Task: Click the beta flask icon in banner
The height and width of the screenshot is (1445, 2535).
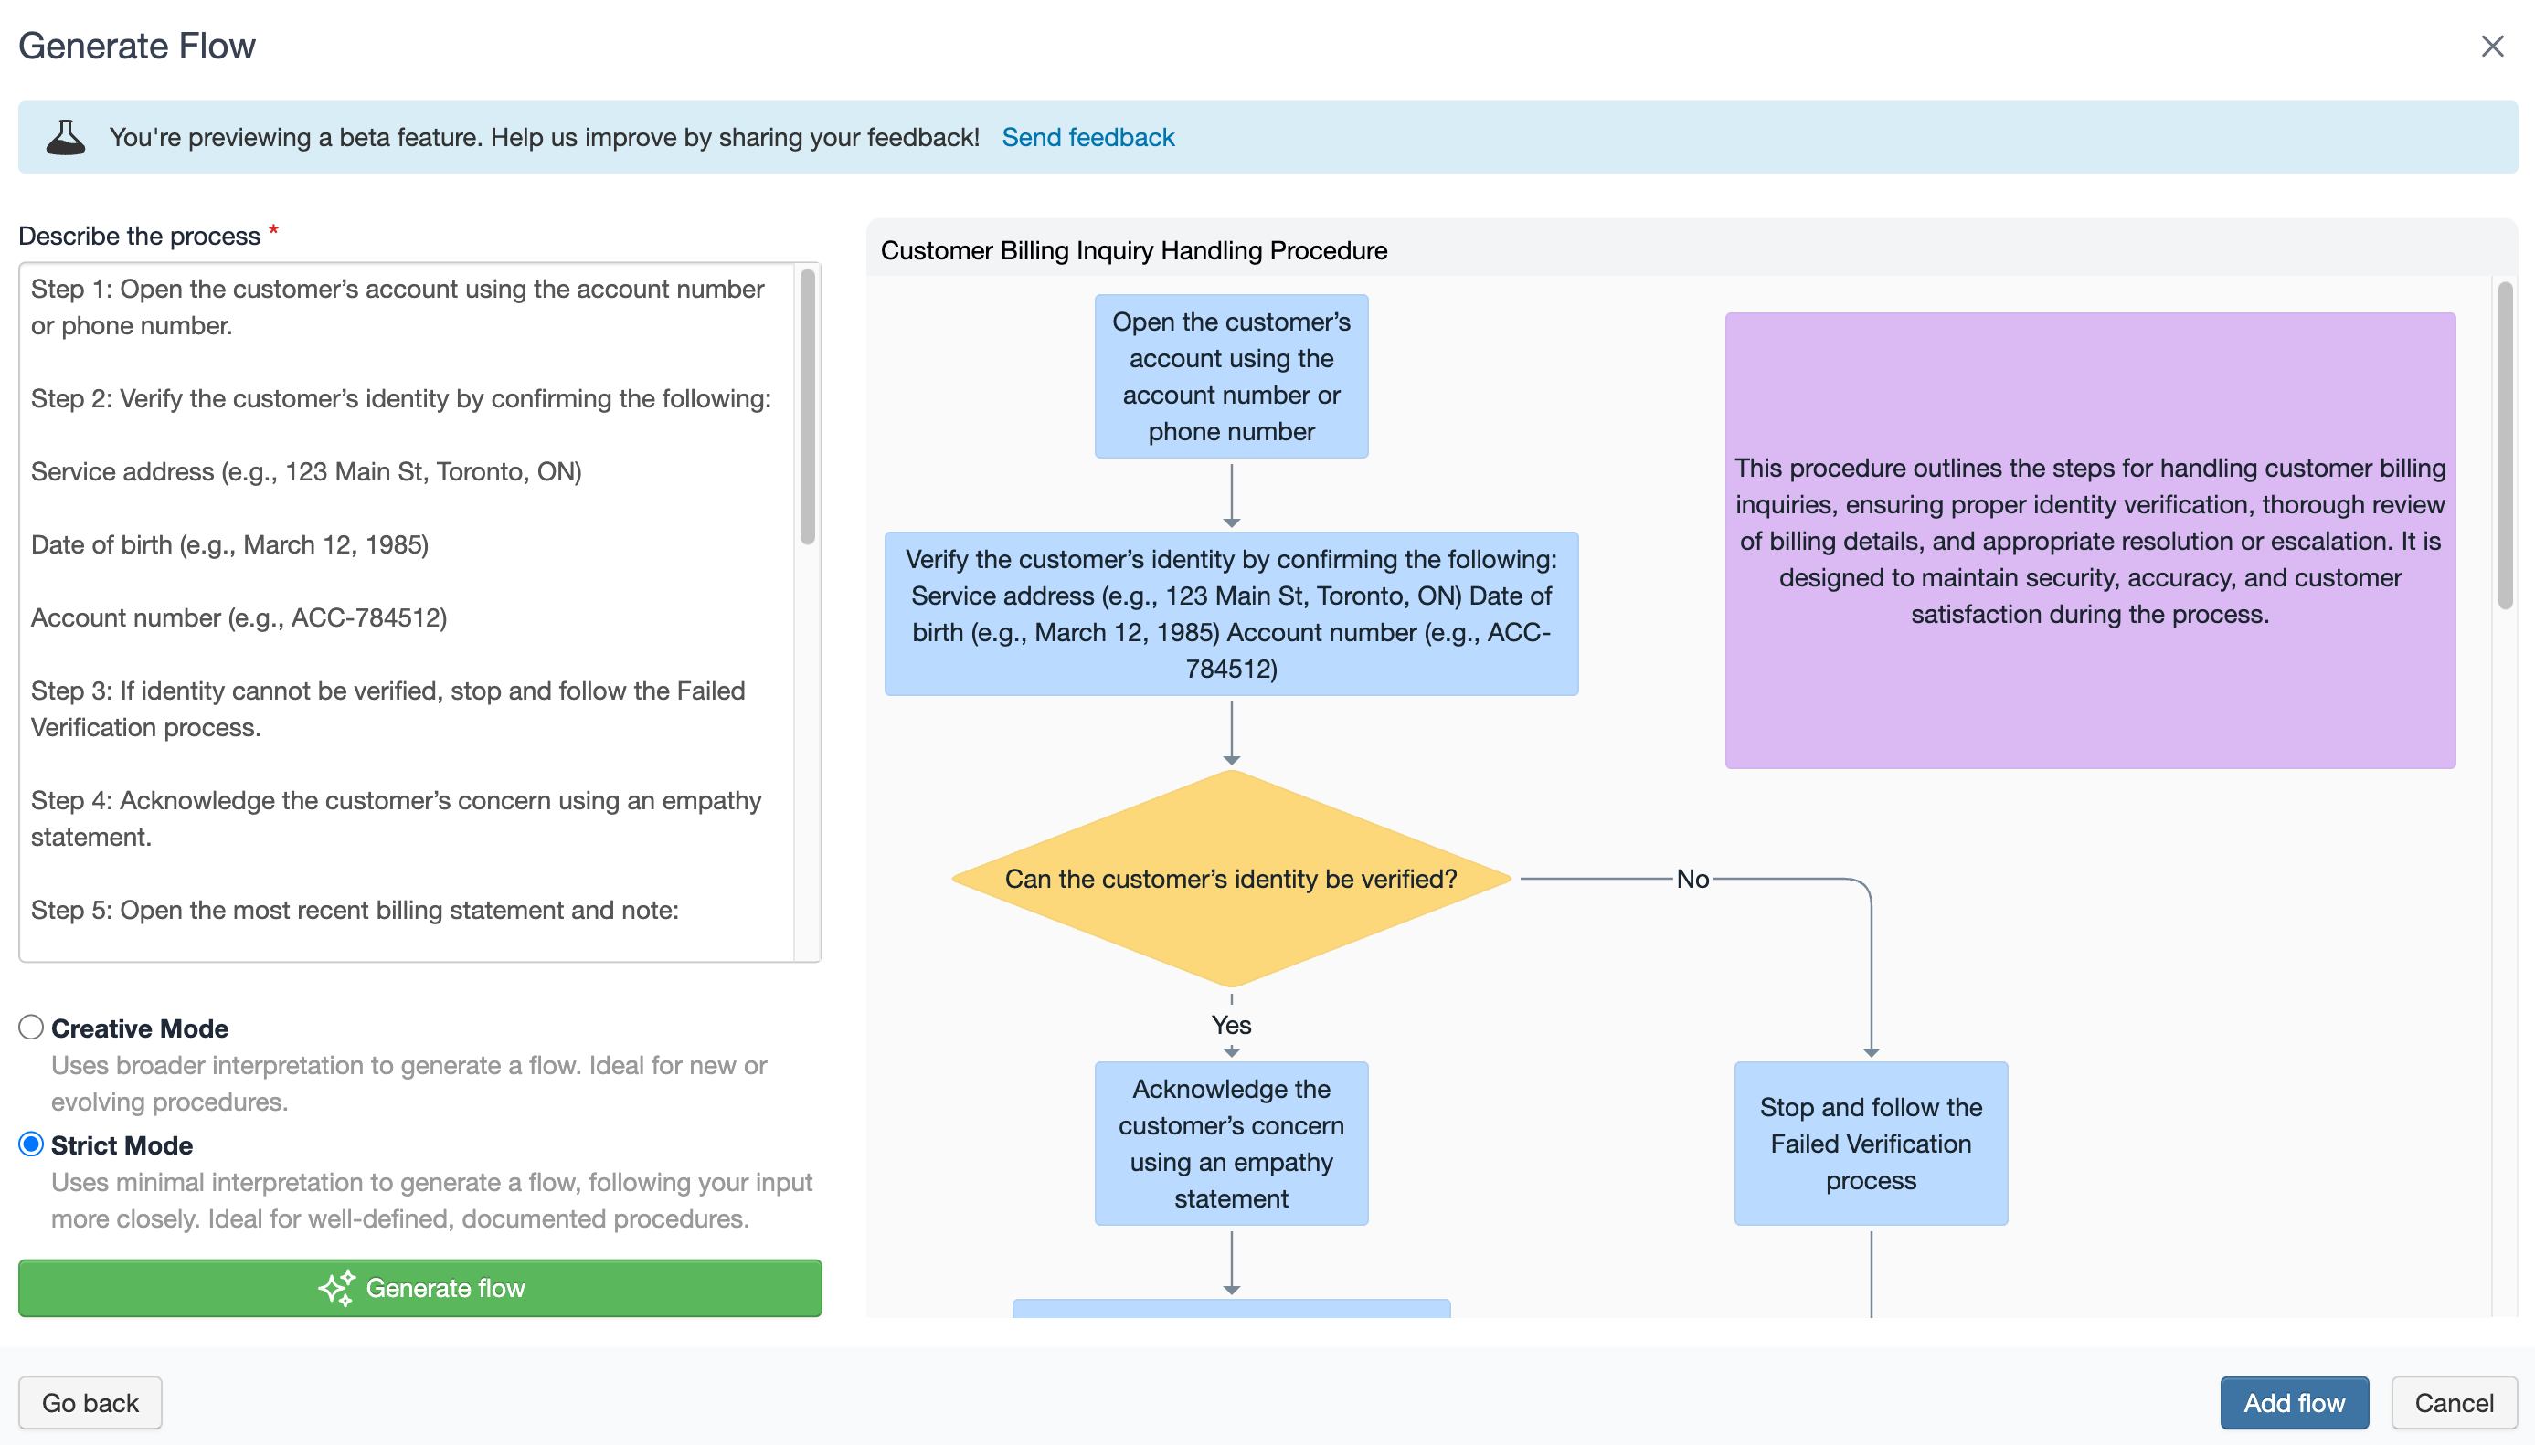Action: coord(66,137)
